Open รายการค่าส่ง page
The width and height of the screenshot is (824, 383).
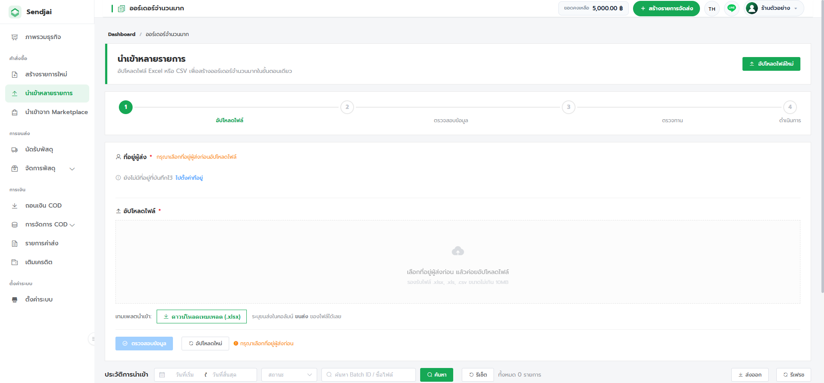tap(47, 244)
